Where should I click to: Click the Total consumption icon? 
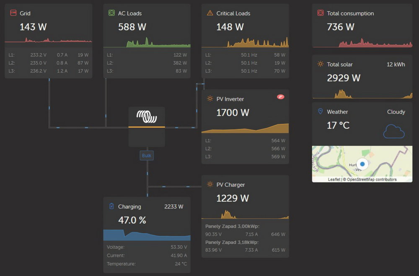click(x=321, y=13)
